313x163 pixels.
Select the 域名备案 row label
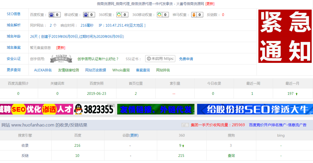14,47
